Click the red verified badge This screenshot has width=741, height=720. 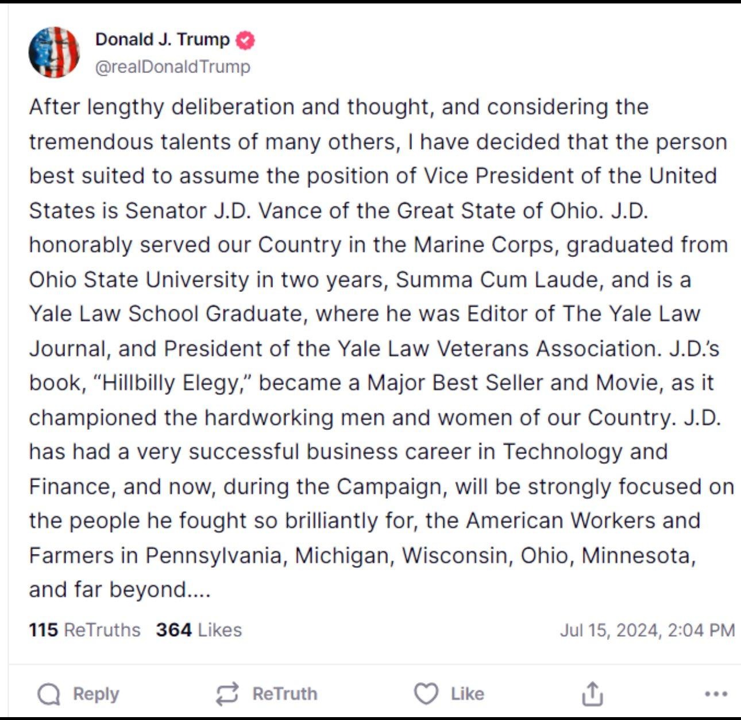coord(246,40)
